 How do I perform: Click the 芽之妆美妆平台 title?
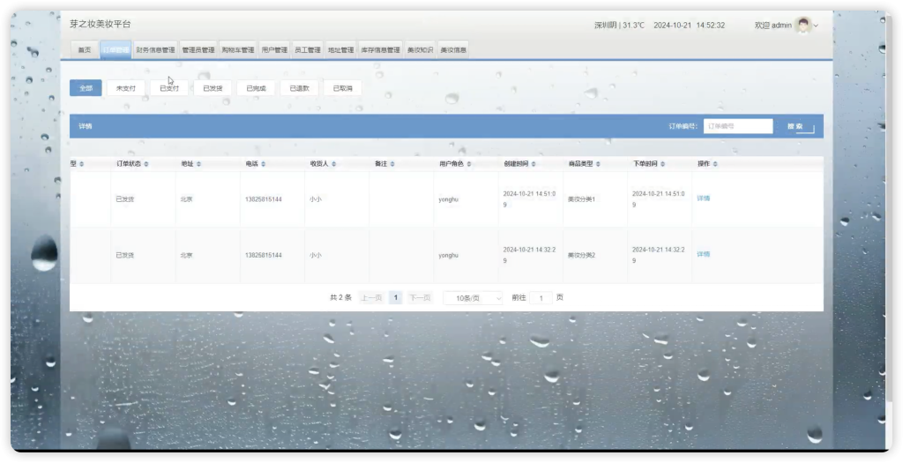point(101,24)
